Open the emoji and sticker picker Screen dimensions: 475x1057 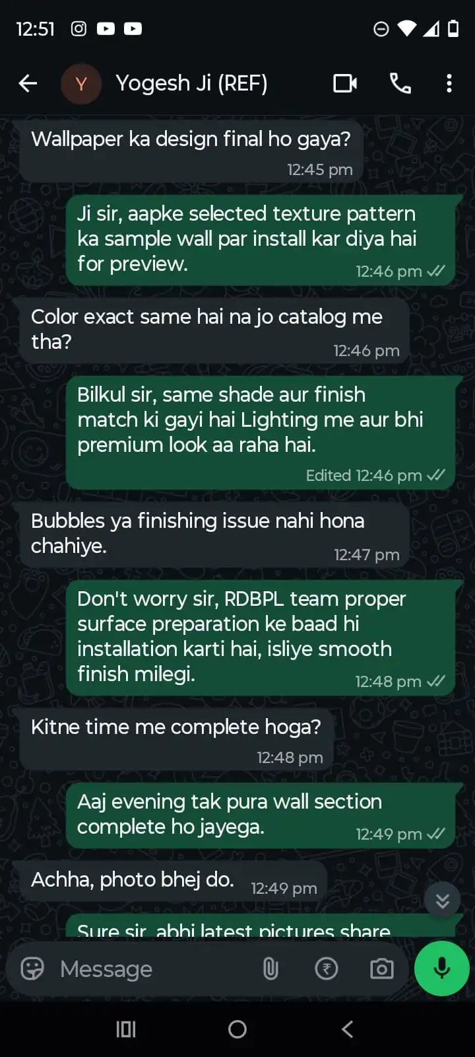(32, 968)
